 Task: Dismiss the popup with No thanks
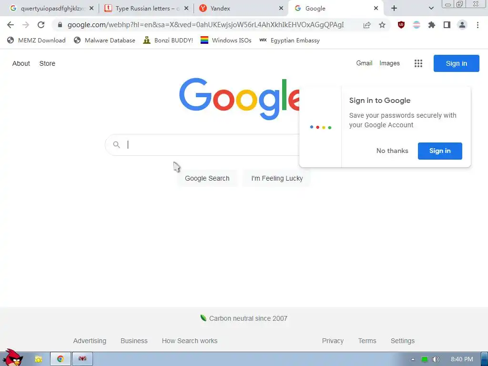tap(392, 151)
